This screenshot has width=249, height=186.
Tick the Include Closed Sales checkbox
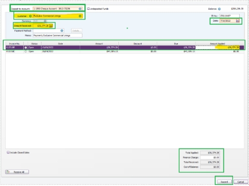coord(8,152)
